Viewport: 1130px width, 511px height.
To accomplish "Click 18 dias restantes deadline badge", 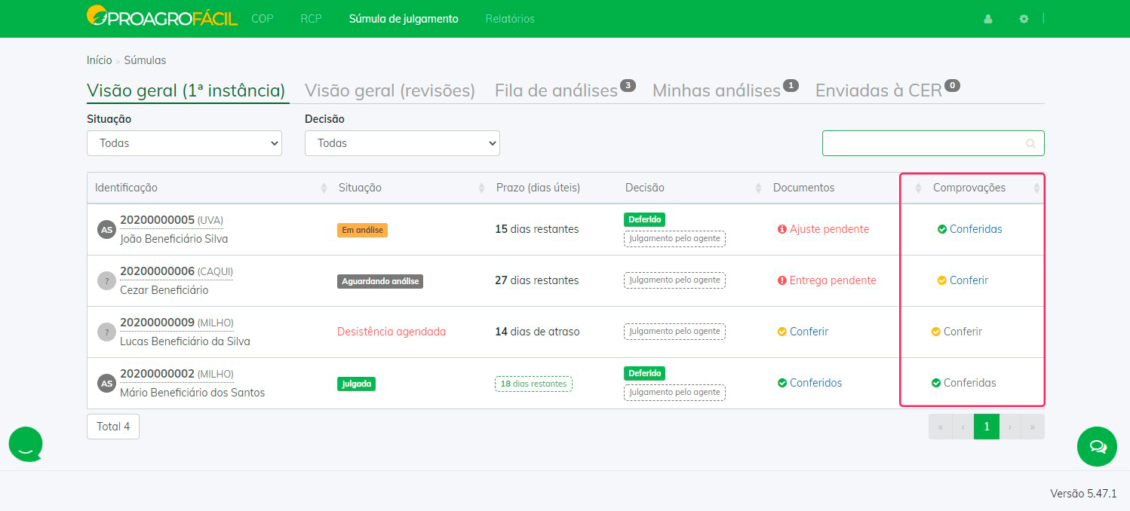I will tap(533, 384).
